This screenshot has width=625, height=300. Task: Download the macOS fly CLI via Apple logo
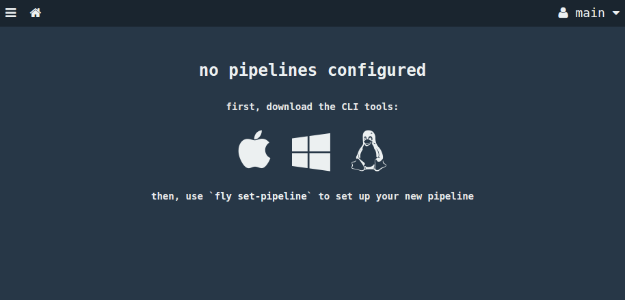(x=254, y=150)
